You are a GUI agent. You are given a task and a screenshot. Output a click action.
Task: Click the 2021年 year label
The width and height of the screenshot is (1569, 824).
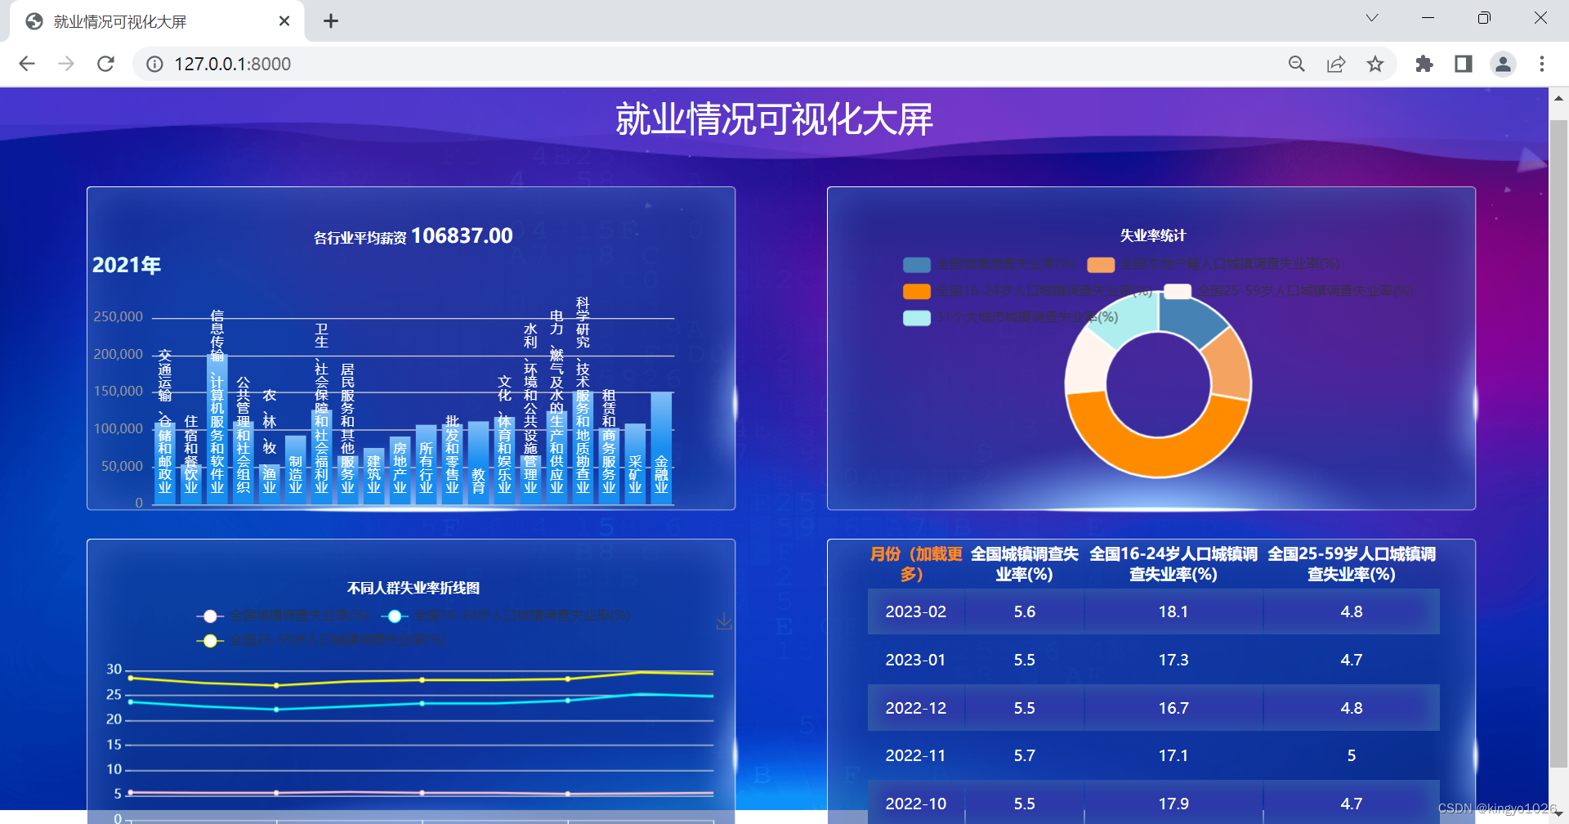pos(127,265)
